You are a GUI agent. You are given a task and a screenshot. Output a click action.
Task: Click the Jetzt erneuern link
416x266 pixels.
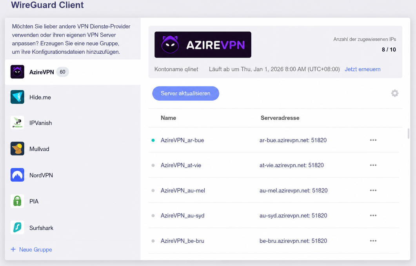(362, 69)
